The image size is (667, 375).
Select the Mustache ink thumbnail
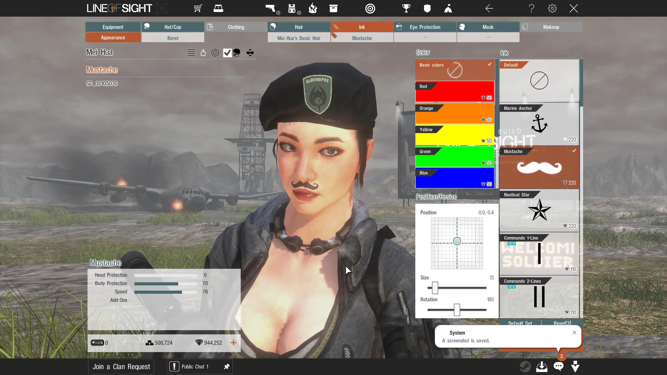539,167
